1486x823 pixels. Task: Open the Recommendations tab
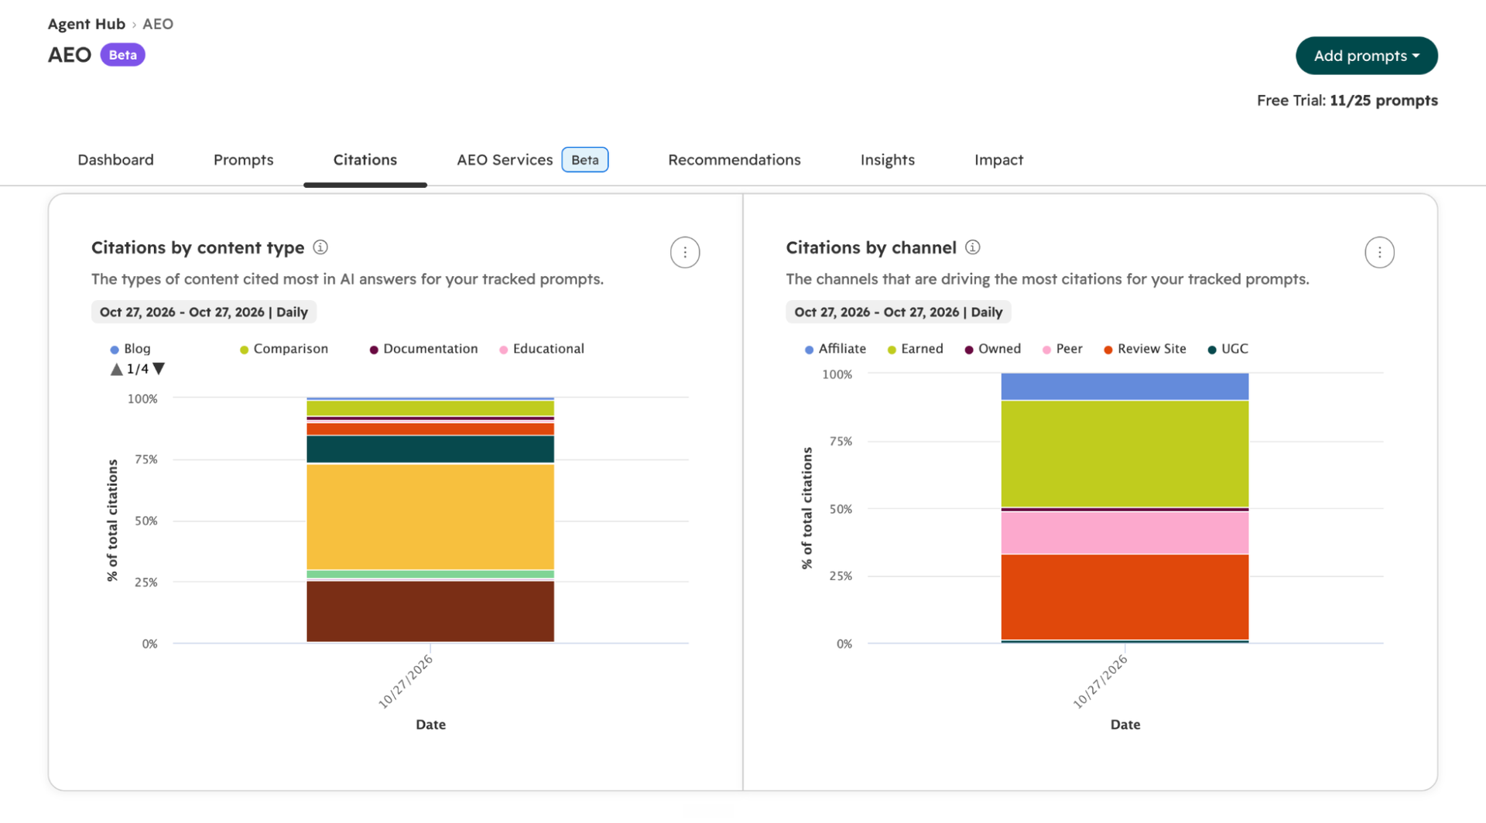(x=734, y=160)
